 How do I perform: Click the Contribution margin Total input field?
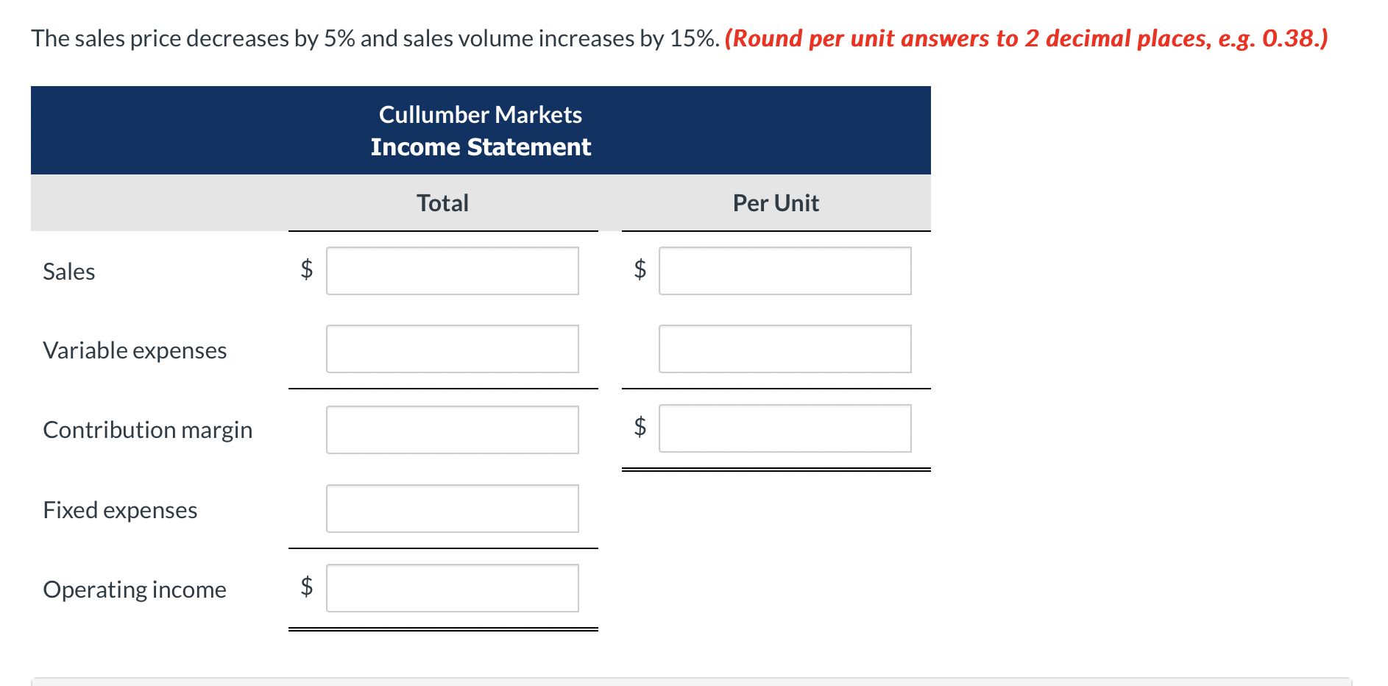pos(452,429)
